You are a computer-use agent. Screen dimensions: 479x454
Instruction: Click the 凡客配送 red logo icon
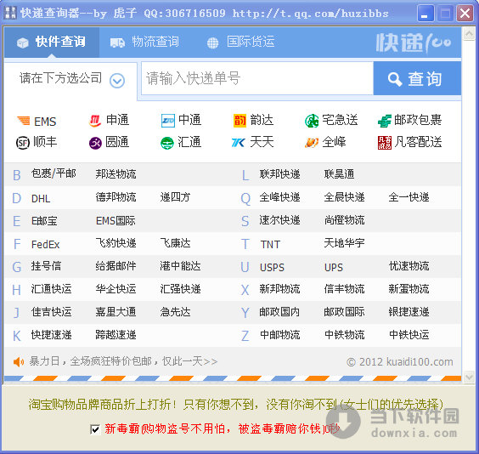tap(385, 143)
